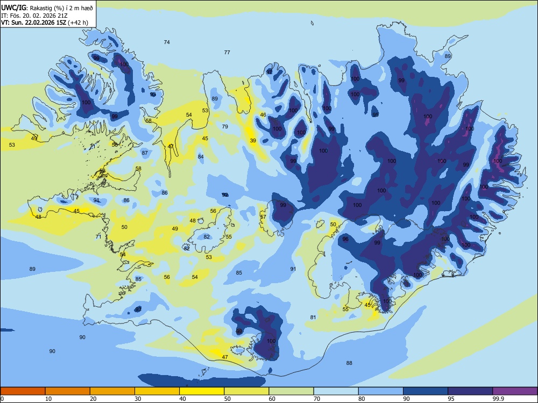Click the humidity value 81 on the map
The width and height of the screenshot is (538, 403).
click(313, 318)
